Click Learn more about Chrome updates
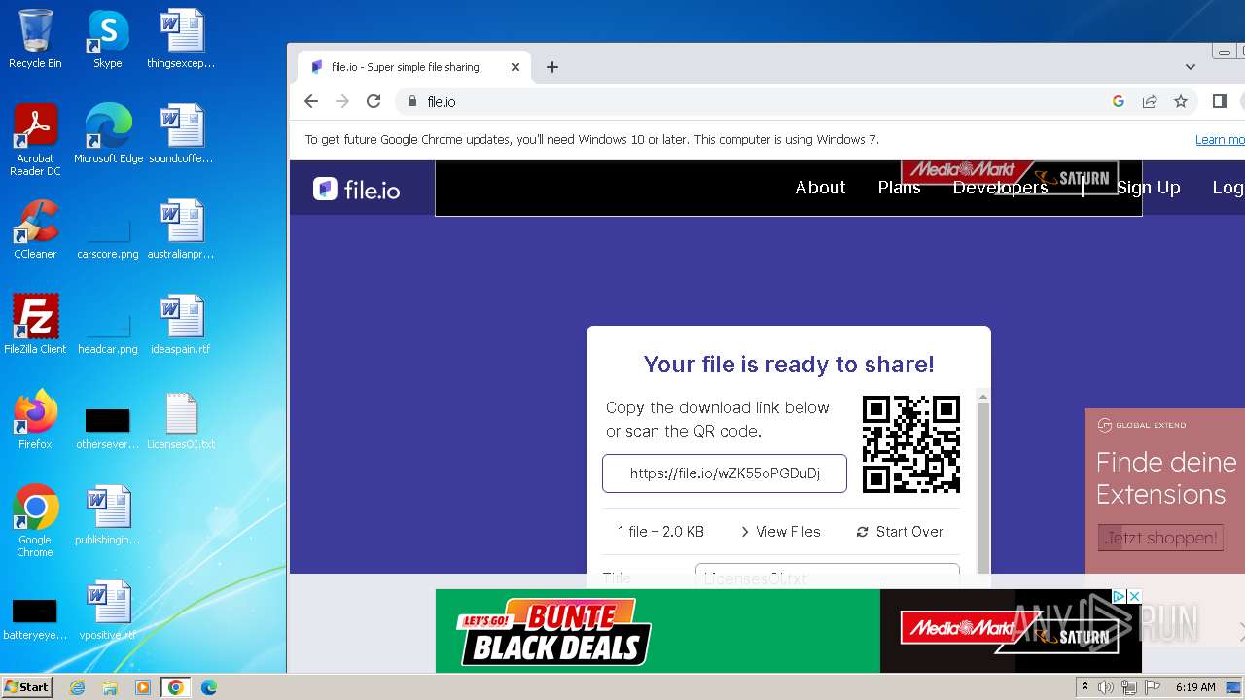This screenshot has width=1245, height=700. pos(1220,140)
